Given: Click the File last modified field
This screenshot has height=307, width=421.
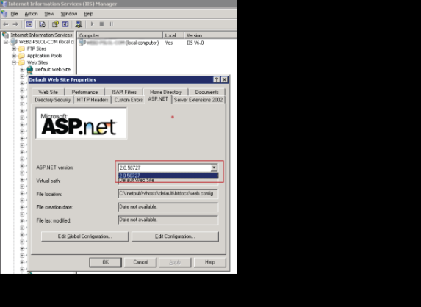Looking at the screenshot, I should (x=168, y=220).
